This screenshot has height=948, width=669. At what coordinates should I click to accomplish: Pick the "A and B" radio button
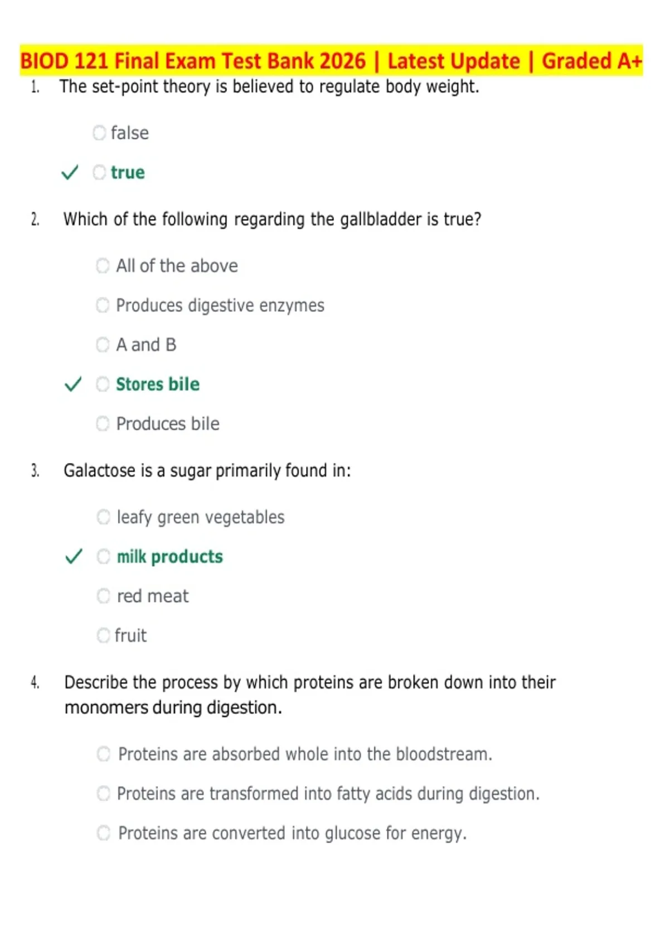point(103,345)
